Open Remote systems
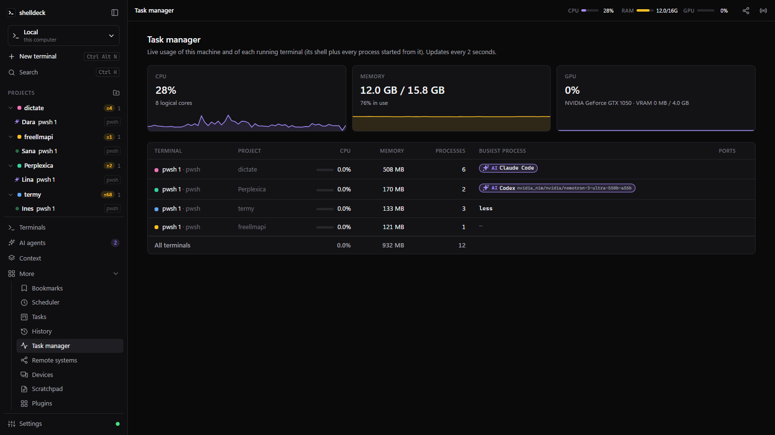This screenshot has height=435, width=775. 70,361
